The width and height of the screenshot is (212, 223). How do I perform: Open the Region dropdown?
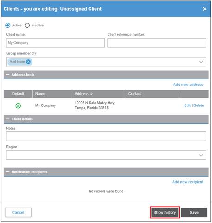(201, 155)
